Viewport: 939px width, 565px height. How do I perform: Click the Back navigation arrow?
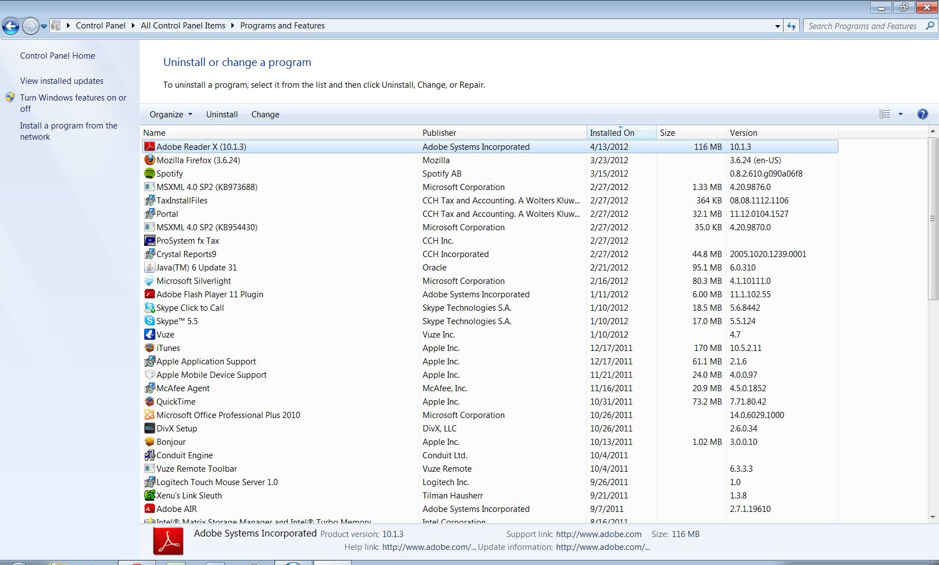11,26
